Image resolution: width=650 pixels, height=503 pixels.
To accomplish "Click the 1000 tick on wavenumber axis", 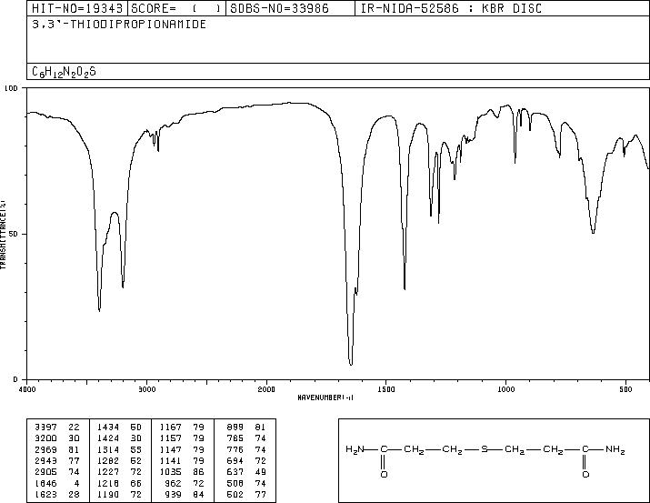I will pos(505,389).
